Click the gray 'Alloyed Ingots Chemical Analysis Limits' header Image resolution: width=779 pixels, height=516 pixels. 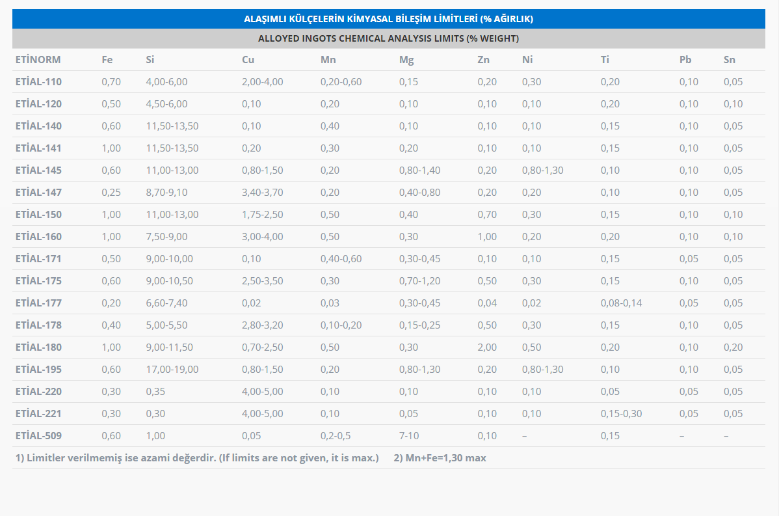[x=388, y=38]
